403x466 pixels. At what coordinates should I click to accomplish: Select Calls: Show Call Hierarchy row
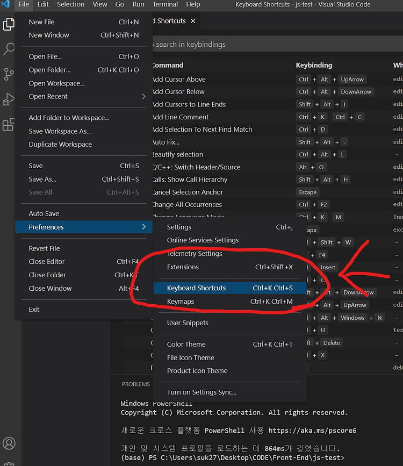click(278, 180)
